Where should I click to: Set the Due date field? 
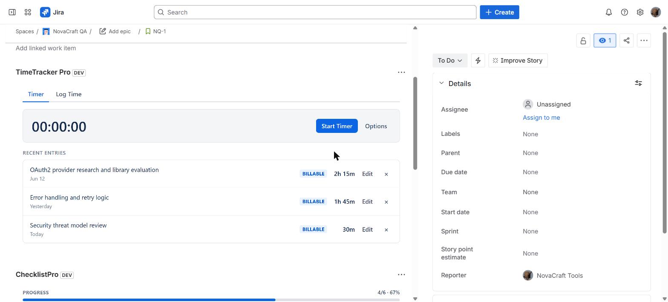(x=530, y=172)
